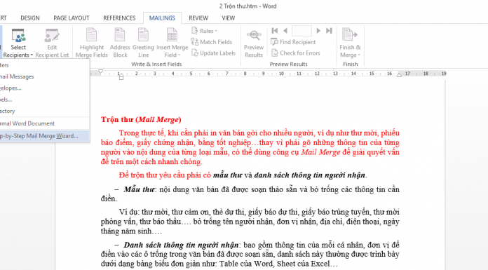Click the paragraph starting 'Ví dụ: thư mời'
The height and width of the screenshot is (270, 488).
[250, 222]
